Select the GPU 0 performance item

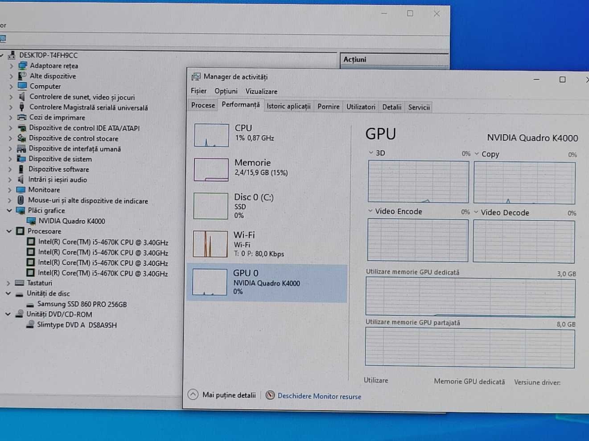267,282
